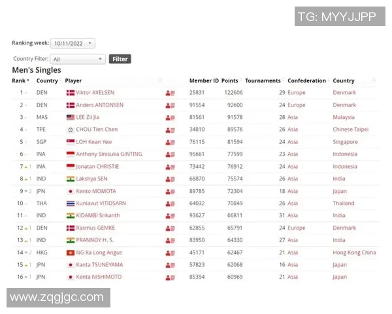Click the Europe confederation link in Axelsen row
This screenshot has width=392, height=314.
(296, 93)
